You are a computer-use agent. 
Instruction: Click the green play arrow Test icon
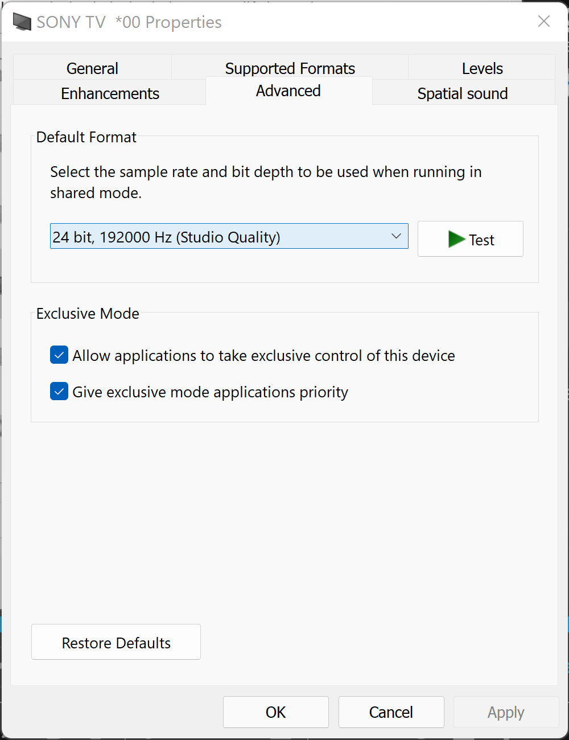tap(456, 239)
